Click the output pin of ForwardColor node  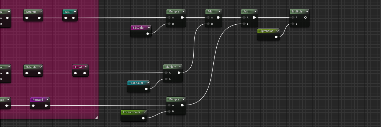144,118
